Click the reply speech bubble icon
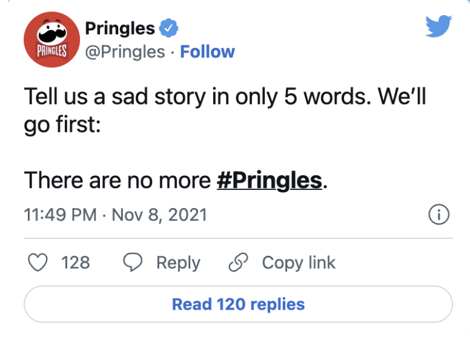Image resolution: width=470 pixels, height=341 pixels. pyautogui.click(x=133, y=262)
